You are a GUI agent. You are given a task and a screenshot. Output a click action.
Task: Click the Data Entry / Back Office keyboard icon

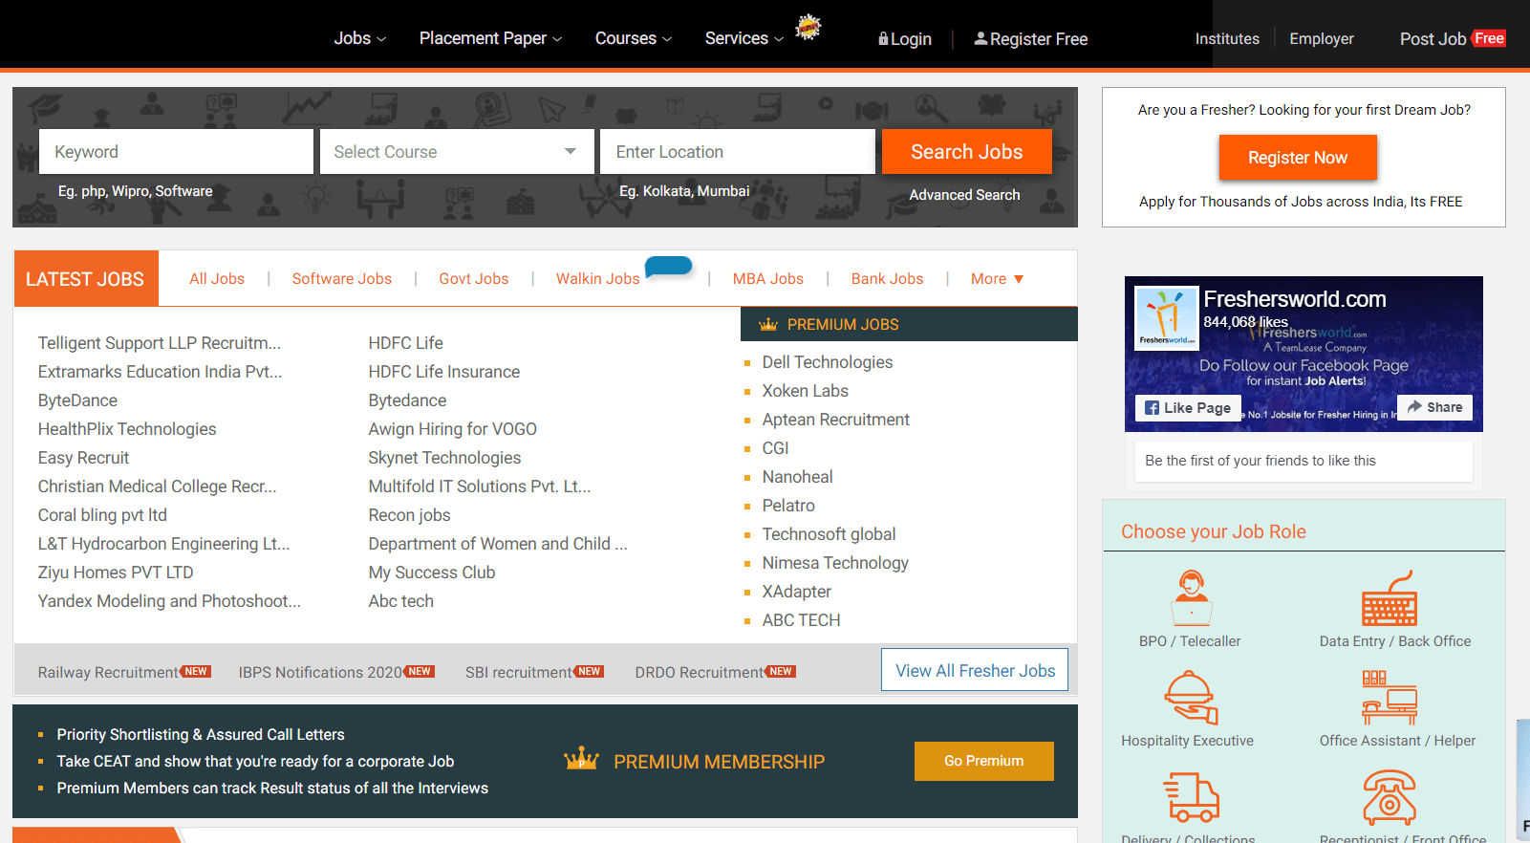tap(1390, 598)
